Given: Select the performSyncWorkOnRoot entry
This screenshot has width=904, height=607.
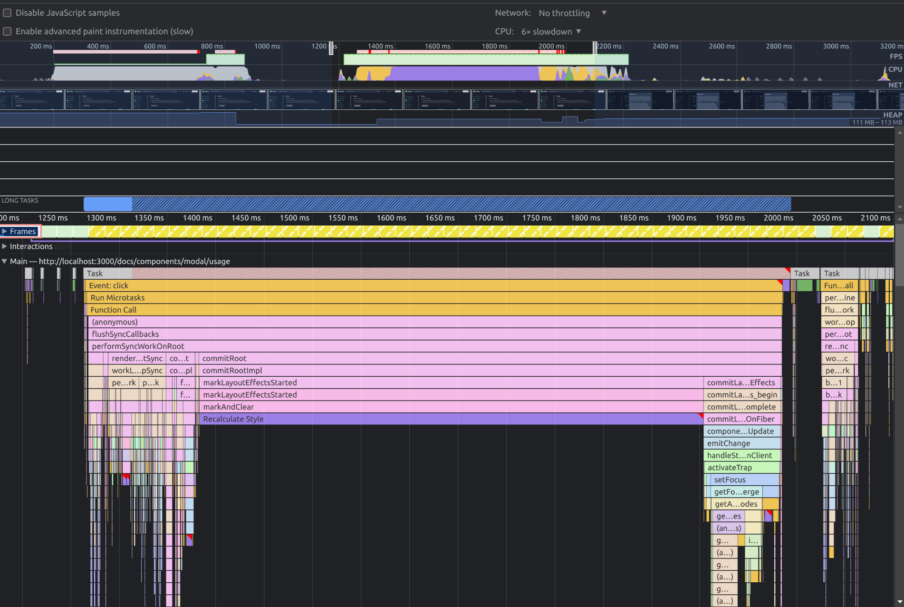Looking at the screenshot, I should (435, 346).
